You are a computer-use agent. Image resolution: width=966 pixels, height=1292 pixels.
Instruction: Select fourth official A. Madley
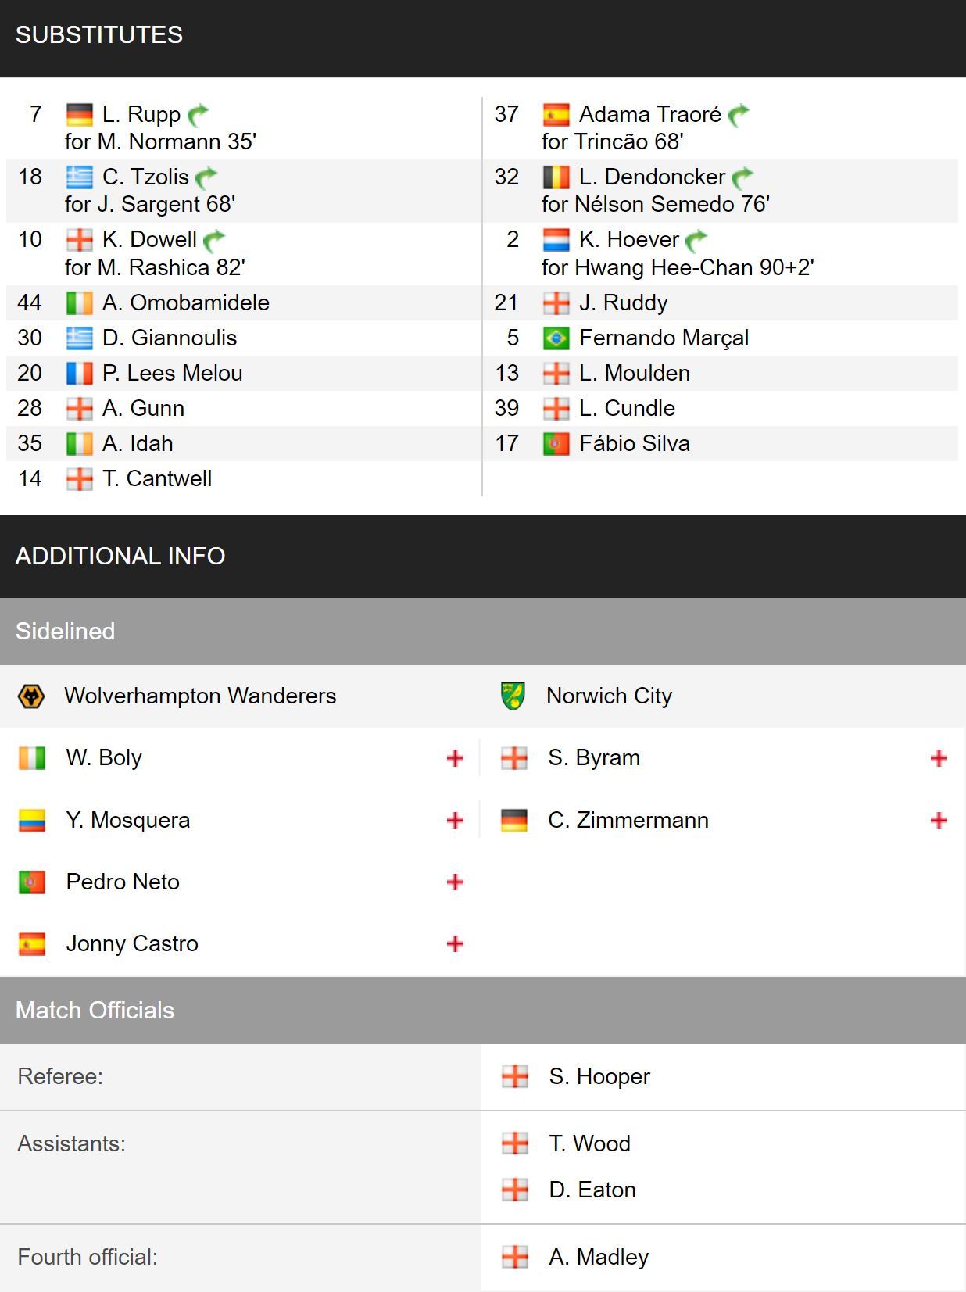point(599,1257)
